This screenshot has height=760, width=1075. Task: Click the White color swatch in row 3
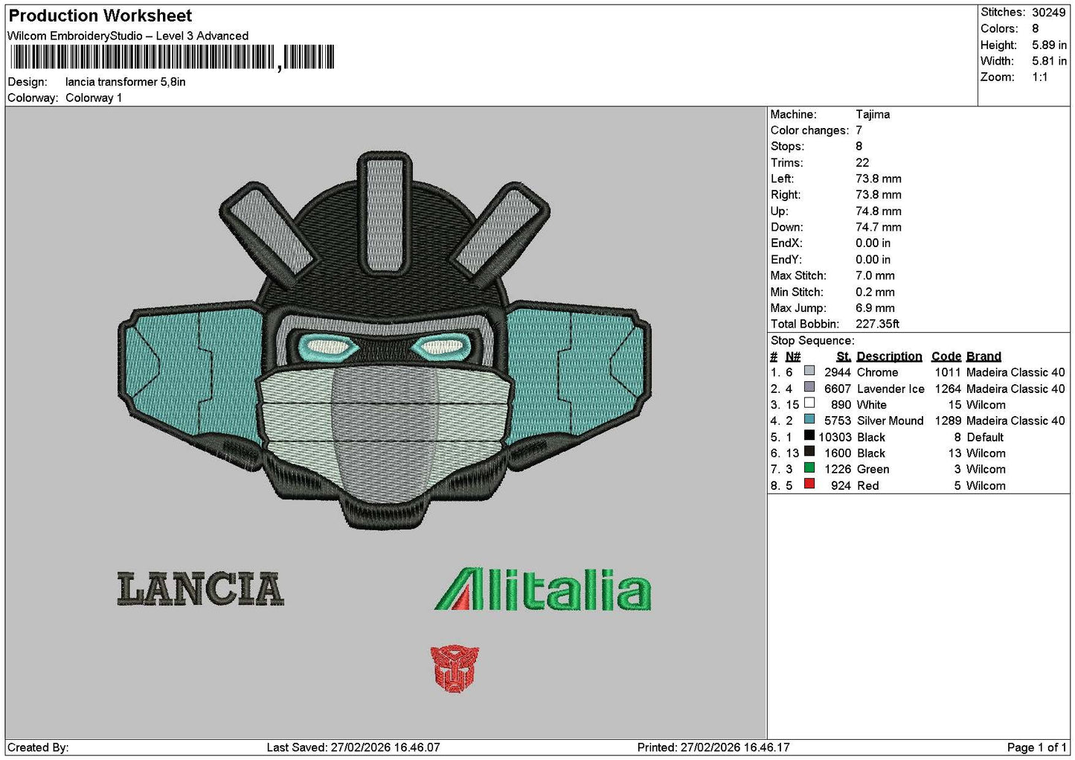pyautogui.click(x=809, y=403)
